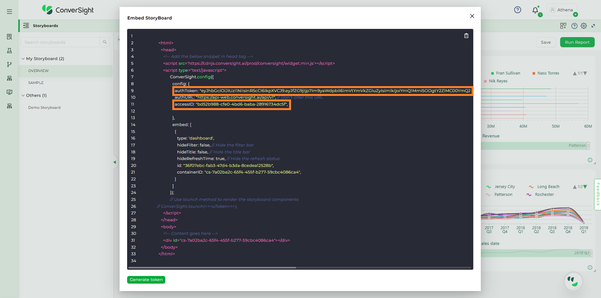Click the embed code horizontal scrollbar
Screen dimensions: 601x298
coord(212,267)
